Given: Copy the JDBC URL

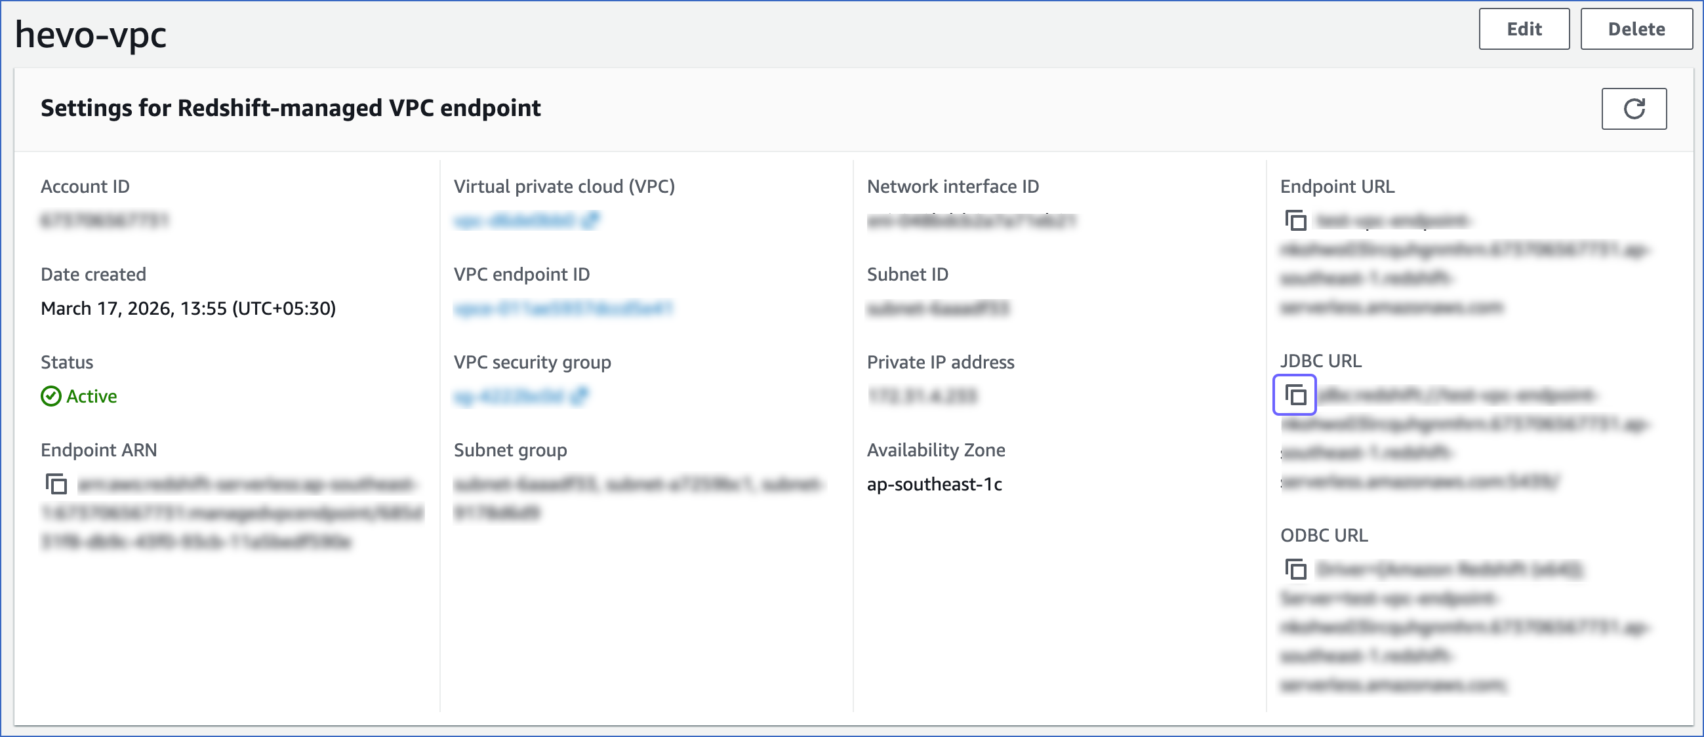Looking at the screenshot, I should [x=1295, y=395].
